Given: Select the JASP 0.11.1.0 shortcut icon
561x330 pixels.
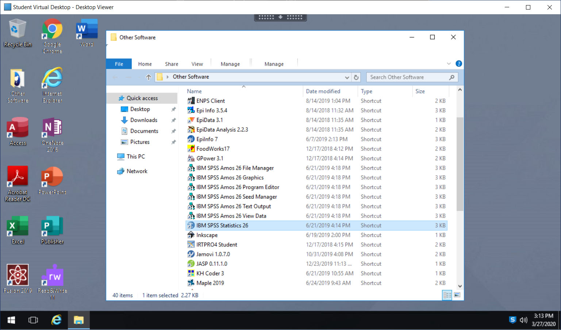Looking at the screenshot, I should pyautogui.click(x=191, y=264).
